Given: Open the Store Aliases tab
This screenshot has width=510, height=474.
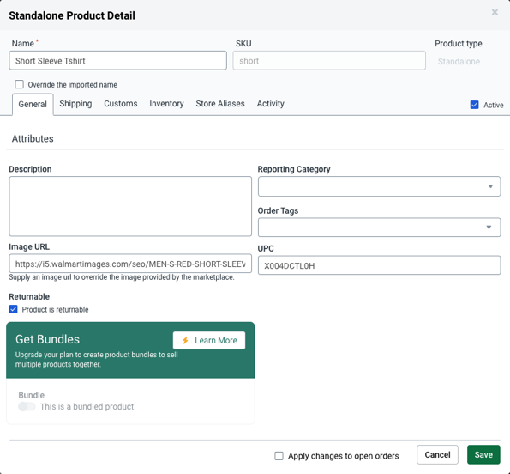Looking at the screenshot, I should pos(220,104).
